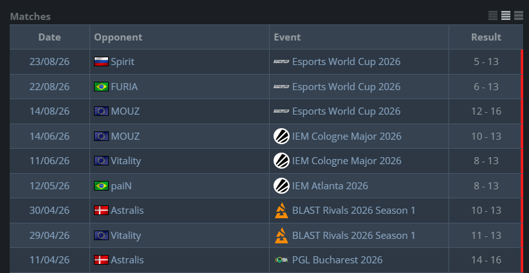Open Spirit team page link
Viewport: 529px width, 273px height.
pos(122,62)
